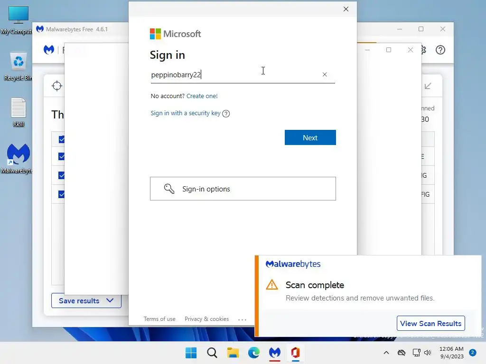Switch to Malwarebytes in taskbar
Viewport: 486px width, 364px height.
(275, 353)
